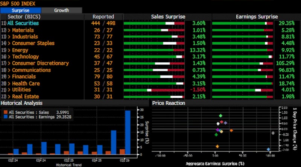Click the light blue diamond near 100
Screen dimensions: 301x167
coord(268,149)
